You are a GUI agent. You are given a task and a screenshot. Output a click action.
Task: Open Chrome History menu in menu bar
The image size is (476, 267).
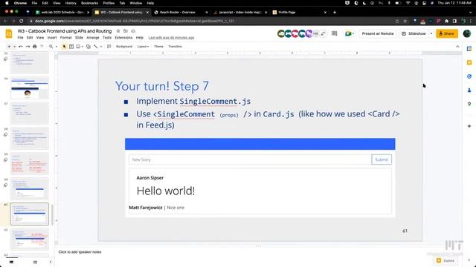point(71,3)
